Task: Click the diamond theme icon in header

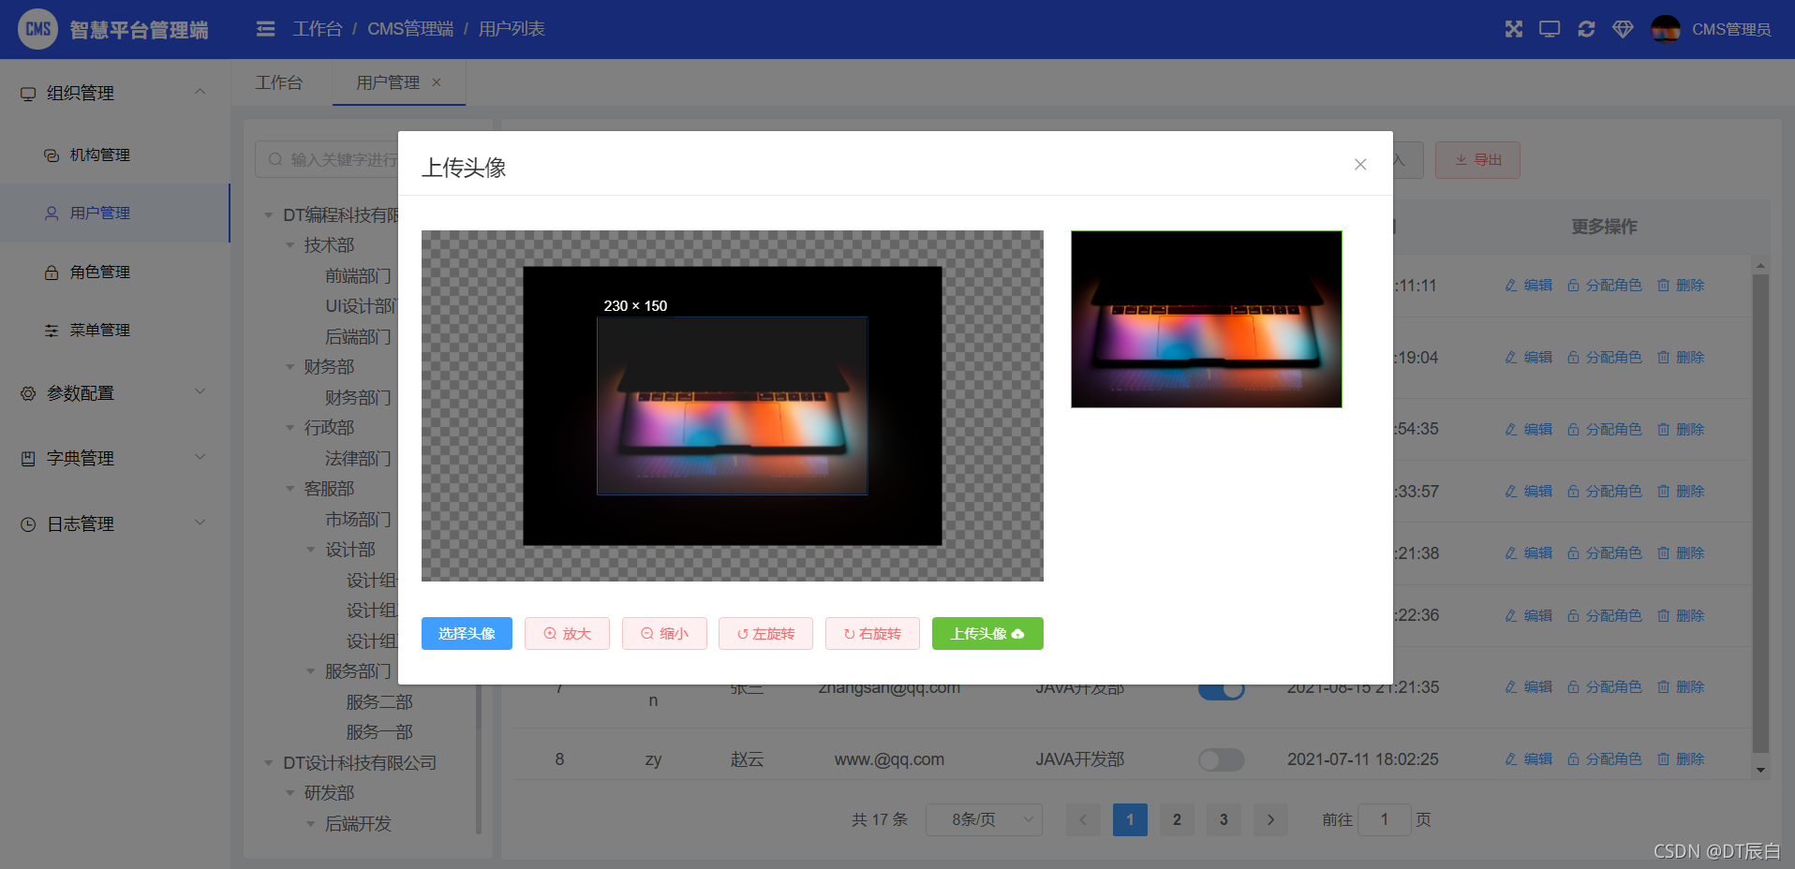Action: click(1623, 29)
